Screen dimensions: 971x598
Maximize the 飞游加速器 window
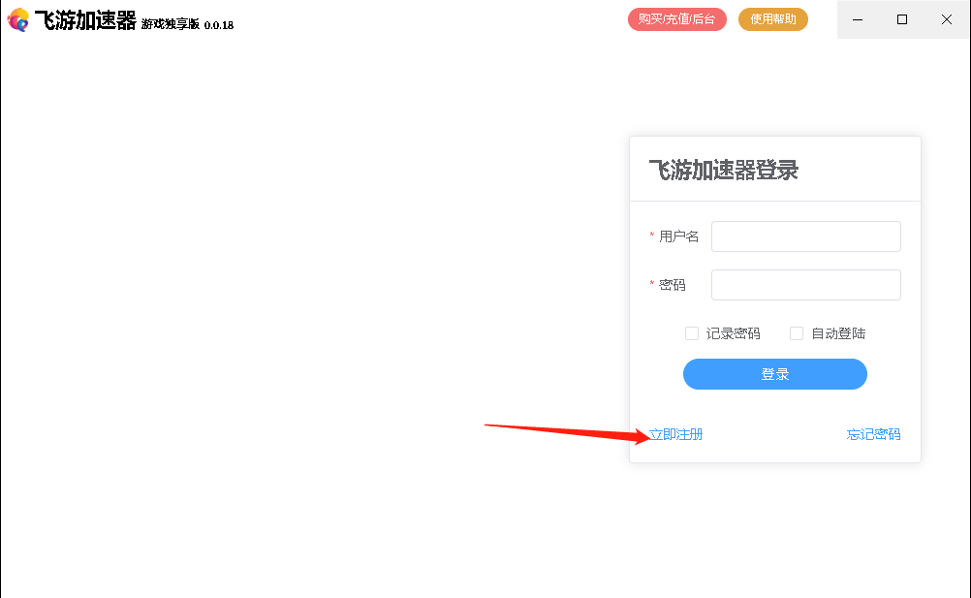902,19
